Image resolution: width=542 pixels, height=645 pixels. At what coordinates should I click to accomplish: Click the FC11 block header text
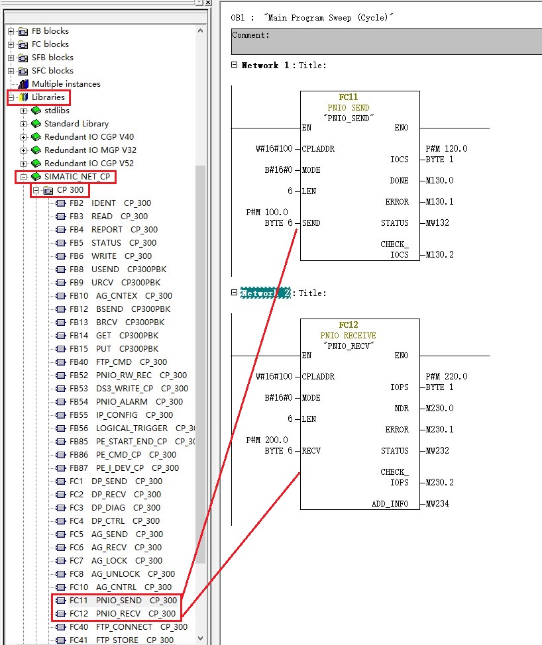[x=348, y=97]
